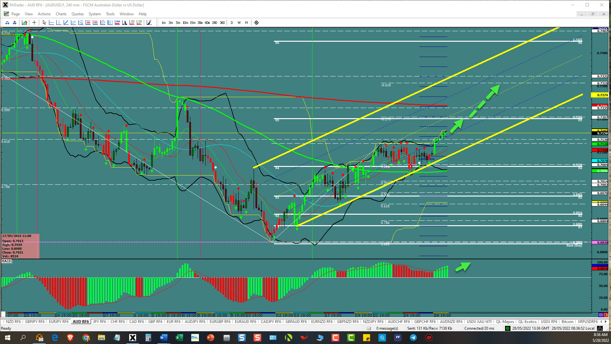Image resolution: width=611 pixels, height=344 pixels.
Task: Open the Window menu
Action: coord(127,14)
